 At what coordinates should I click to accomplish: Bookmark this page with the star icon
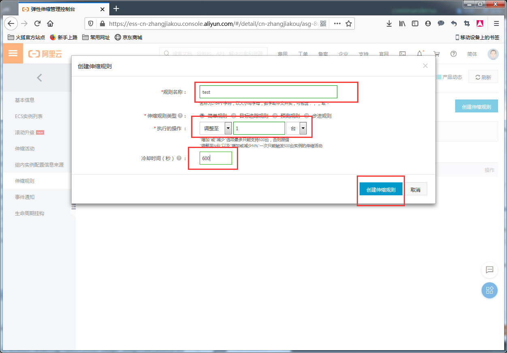coord(348,23)
